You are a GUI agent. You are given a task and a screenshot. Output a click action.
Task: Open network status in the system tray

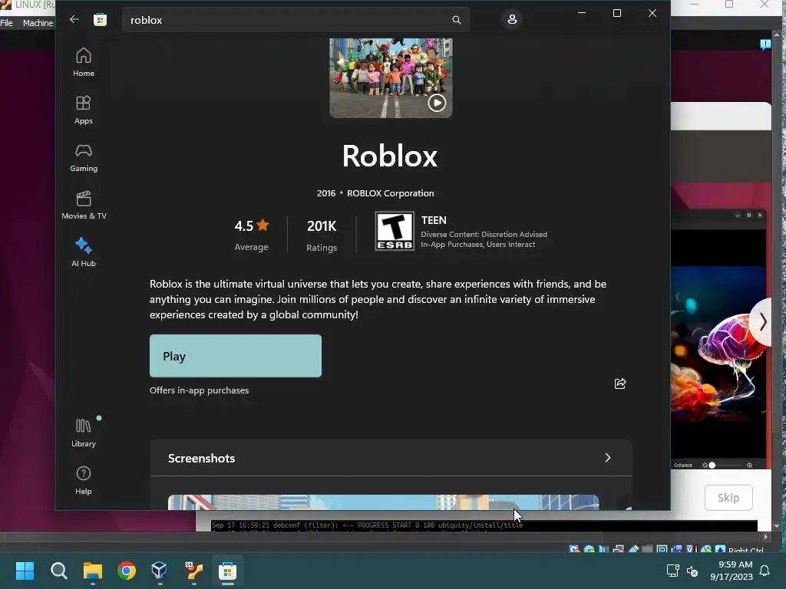[672, 571]
